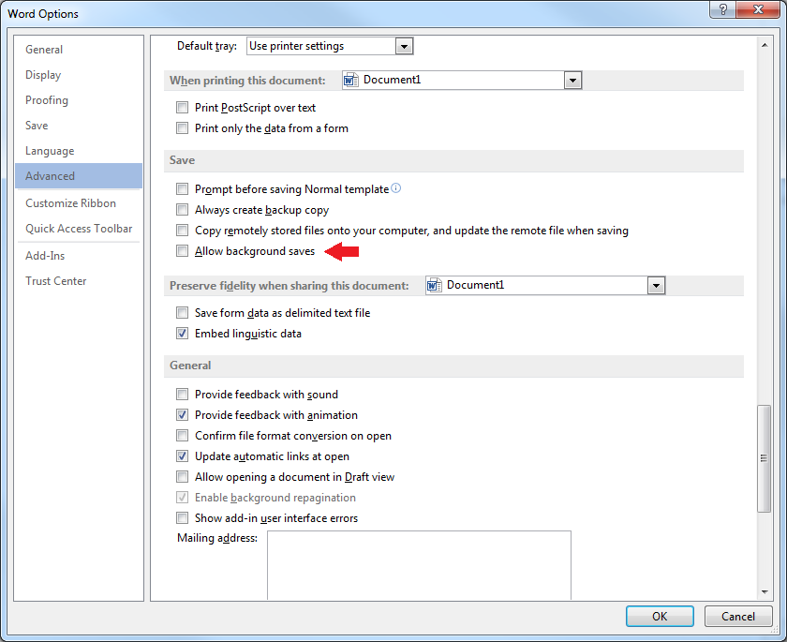
Task: Expand the When printing this document dropdown arrow
Action: coord(572,81)
